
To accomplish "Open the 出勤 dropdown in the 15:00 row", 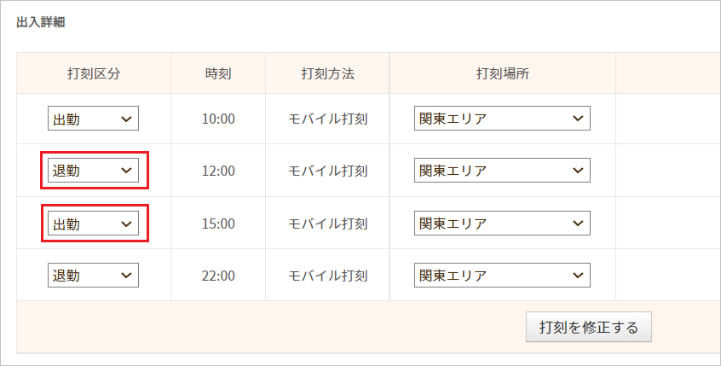I will pyautogui.click(x=93, y=224).
